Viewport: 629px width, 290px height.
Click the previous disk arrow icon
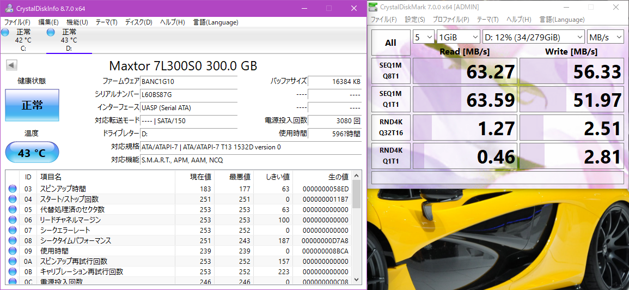[11, 65]
